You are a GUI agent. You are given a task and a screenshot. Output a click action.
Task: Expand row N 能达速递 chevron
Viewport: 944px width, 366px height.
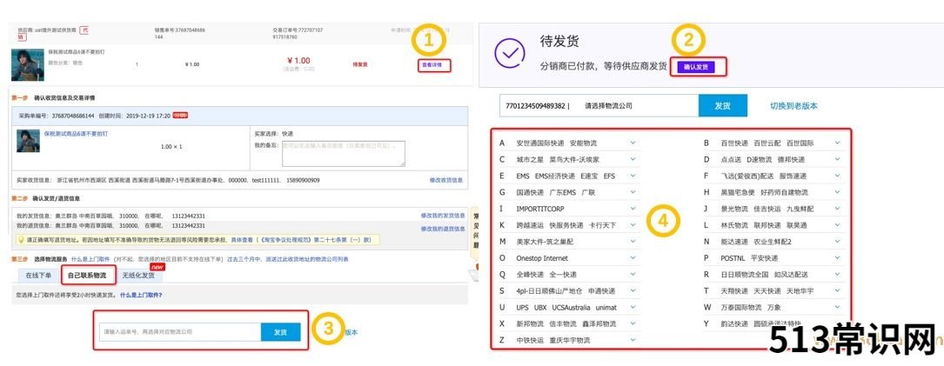838,242
